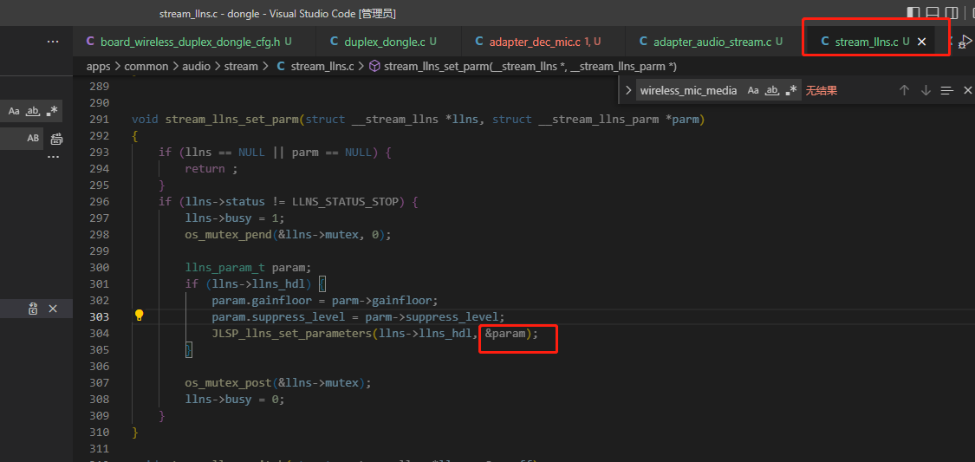This screenshot has width=975, height=462.
Task: Click 'llns->busy = 1;' on line 297
Action: [235, 218]
